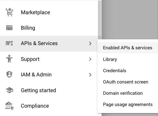Click the API icon next to APIs & Services
Screen dimensions: 158x116
pos(9,43)
